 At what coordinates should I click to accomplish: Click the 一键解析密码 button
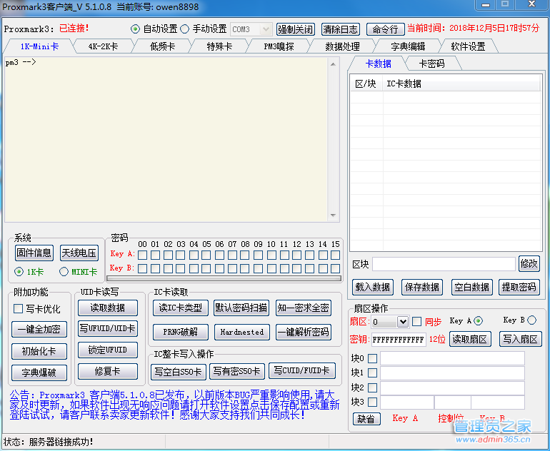[x=304, y=332]
